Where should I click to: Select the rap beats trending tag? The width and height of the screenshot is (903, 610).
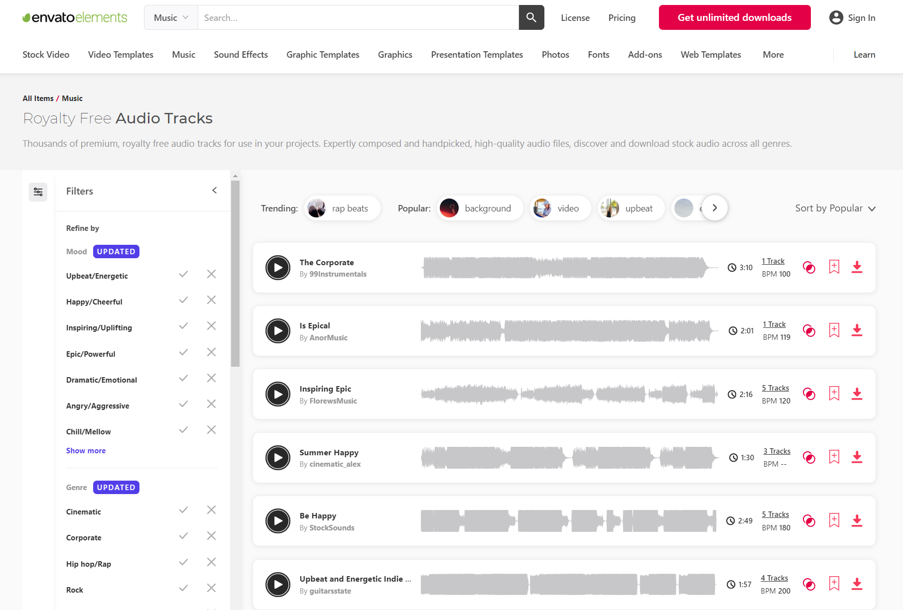coord(343,208)
